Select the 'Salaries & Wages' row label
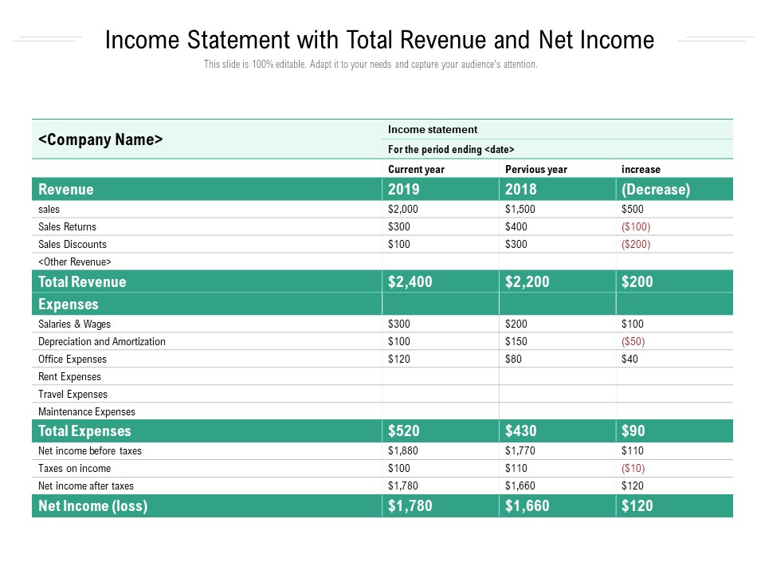 point(74,324)
